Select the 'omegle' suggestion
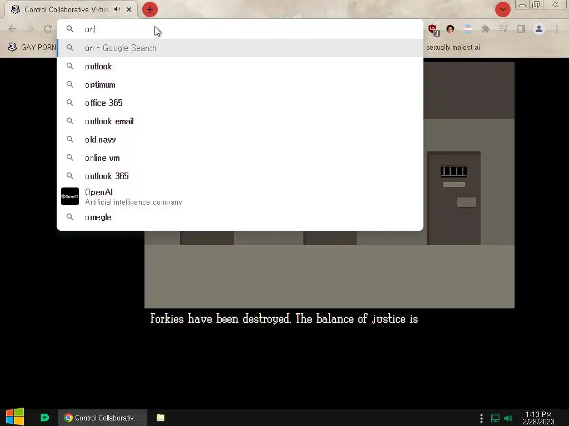 [x=240, y=217]
